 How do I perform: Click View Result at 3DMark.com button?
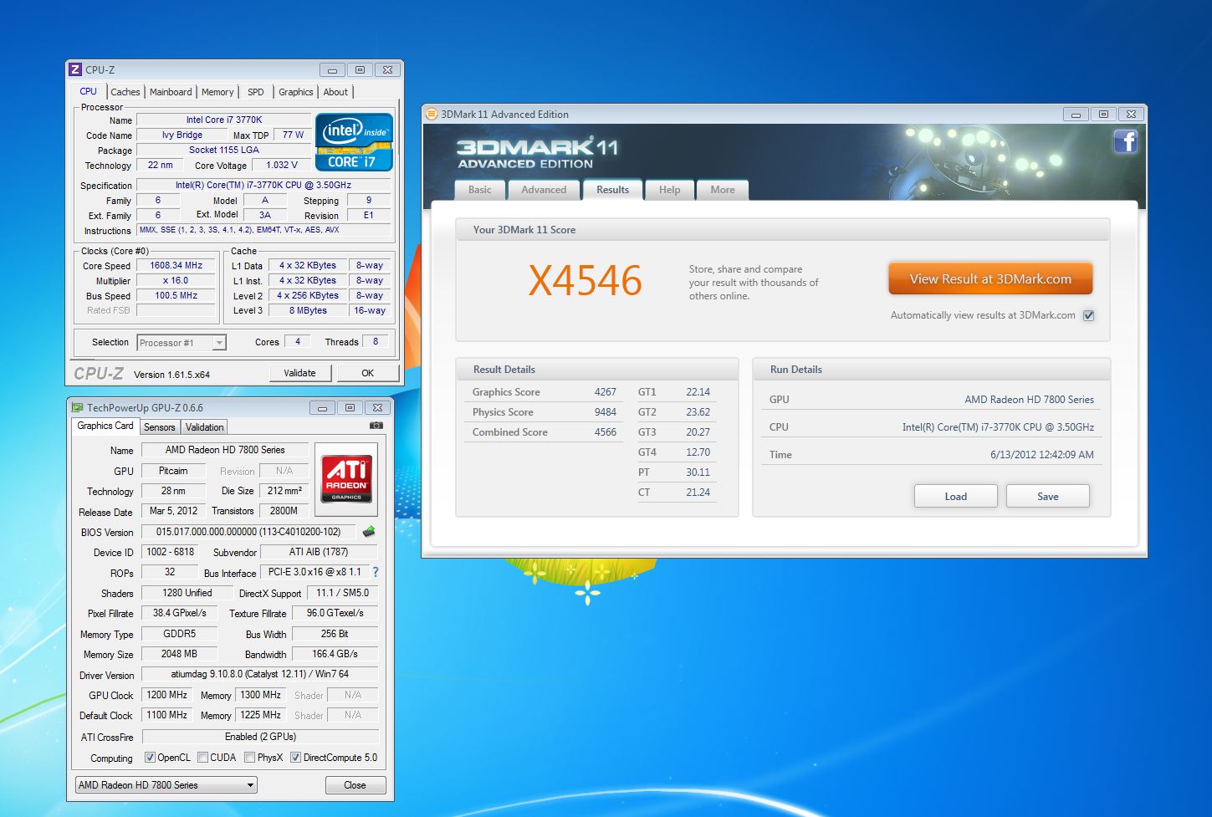990,278
